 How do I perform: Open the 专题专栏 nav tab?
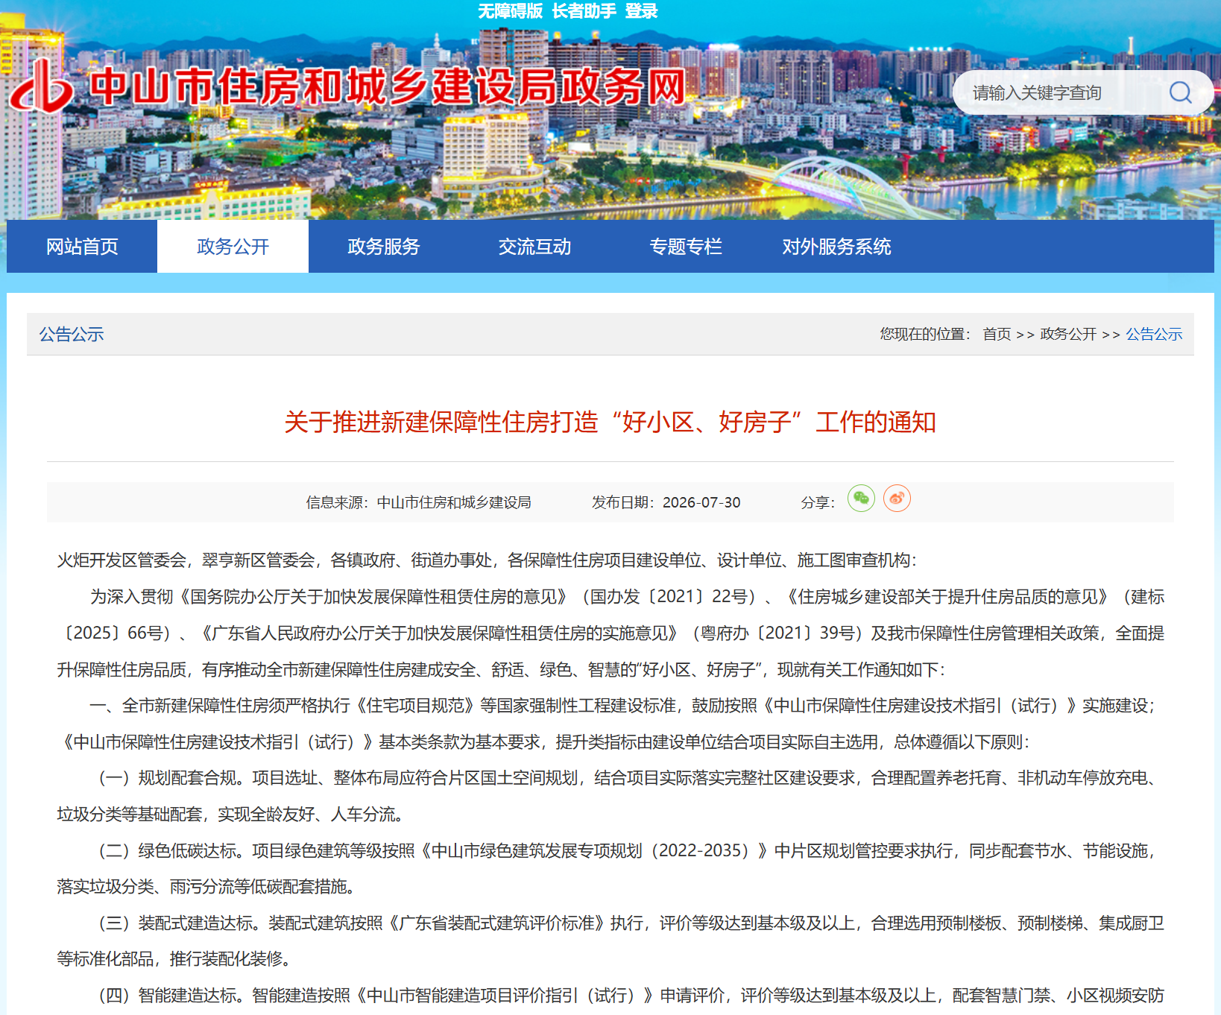tap(686, 247)
